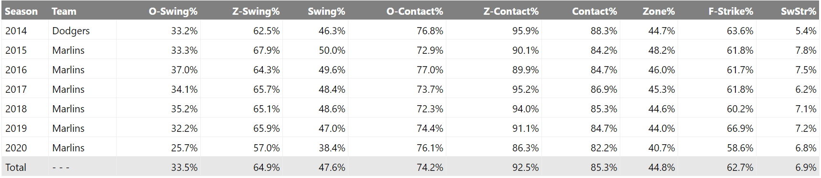Sort table by Swing% header

[x=326, y=11]
